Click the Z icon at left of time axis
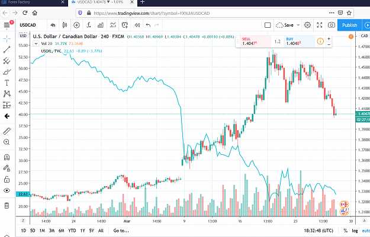The image size is (370, 237). [23, 220]
